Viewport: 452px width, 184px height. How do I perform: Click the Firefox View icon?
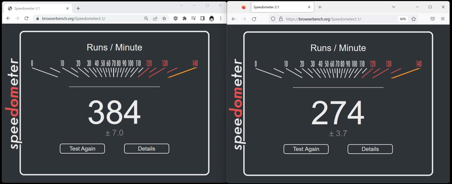coord(244,7)
